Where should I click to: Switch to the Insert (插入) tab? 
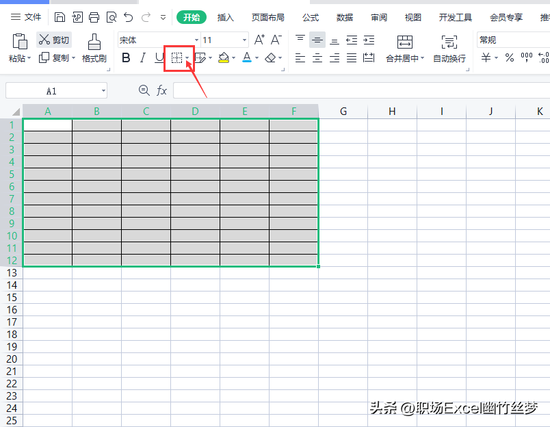225,17
